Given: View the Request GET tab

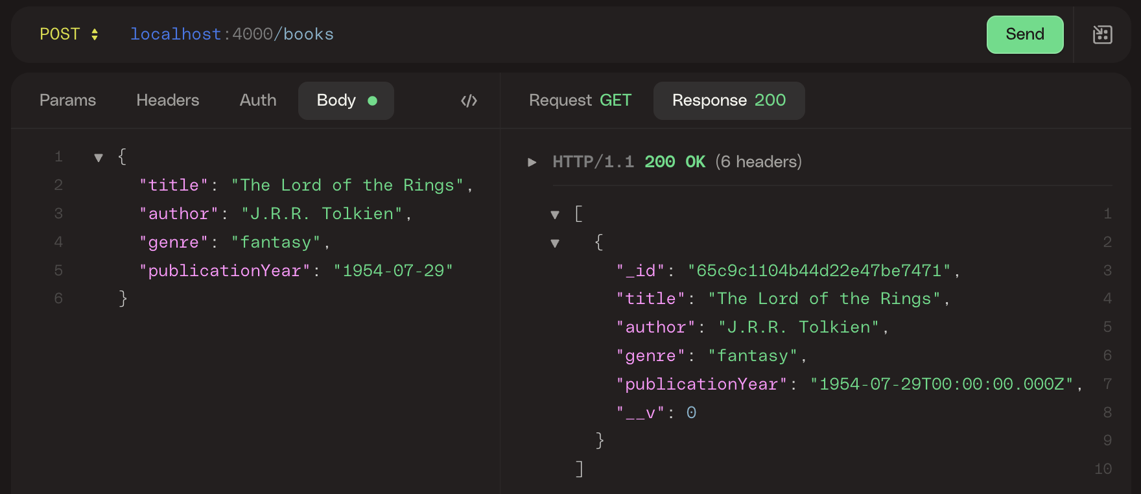Looking at the screenshot, I should pos(580,100).
